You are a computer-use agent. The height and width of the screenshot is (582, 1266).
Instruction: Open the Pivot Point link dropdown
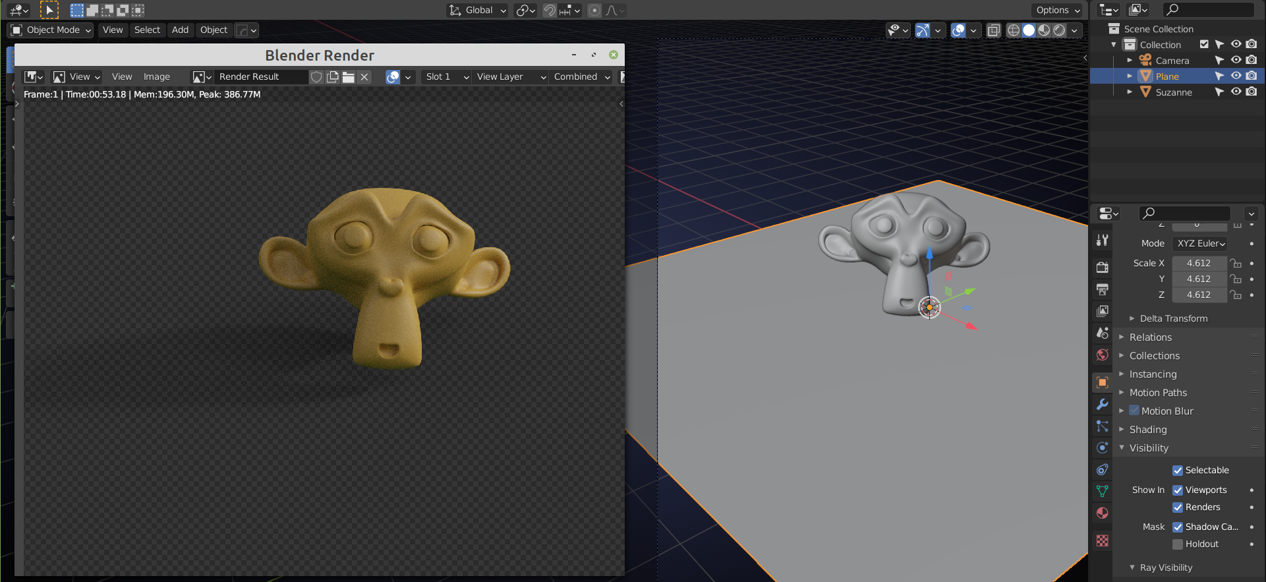click(x=525, y=11)
